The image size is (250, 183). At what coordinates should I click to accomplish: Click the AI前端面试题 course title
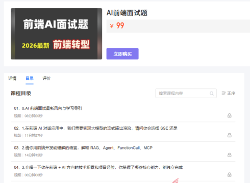[127, 13]
